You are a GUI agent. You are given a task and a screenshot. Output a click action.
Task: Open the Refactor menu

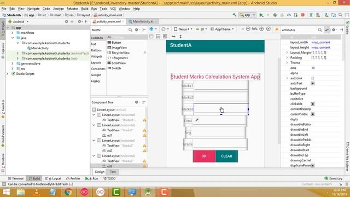click(72, 9)
